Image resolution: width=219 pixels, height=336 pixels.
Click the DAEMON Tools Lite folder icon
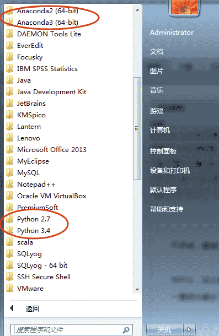coord(10,34)
